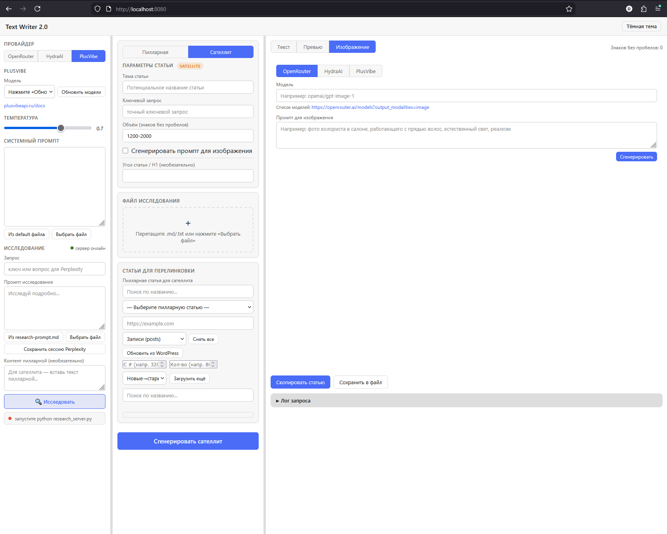Click the Промпт для изображения textarea

click(x=466, y=135)
